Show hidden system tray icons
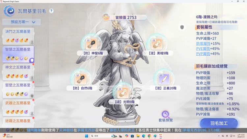 pyautogui.click(x=219, y=136)
